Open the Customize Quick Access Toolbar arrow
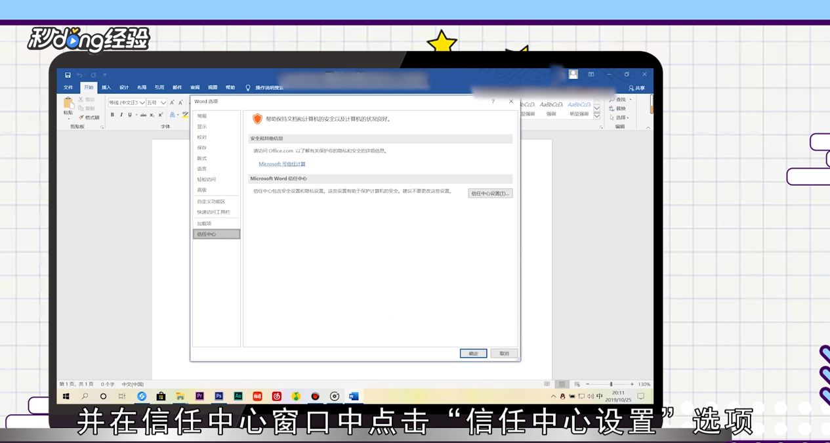Screen dimensions: 830x443 point(104,75)
